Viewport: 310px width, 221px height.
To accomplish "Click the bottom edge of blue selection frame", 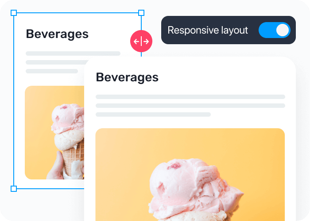I will click(x=50, y=189).
